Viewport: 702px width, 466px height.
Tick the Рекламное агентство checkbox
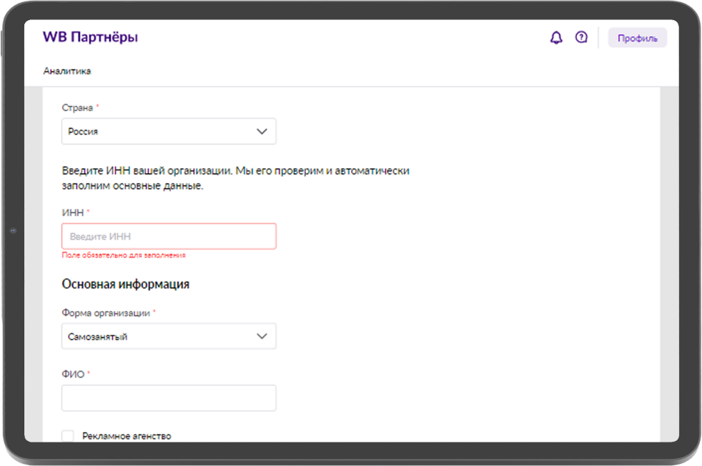pyautogui.click(x=67, y=435)
